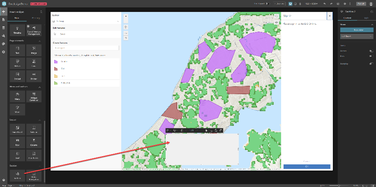Switch to desktop device view

pos(290,4)
